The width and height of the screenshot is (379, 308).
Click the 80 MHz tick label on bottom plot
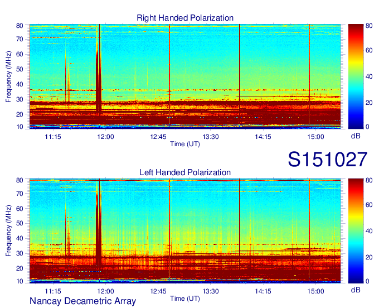(x=20, y=180)
